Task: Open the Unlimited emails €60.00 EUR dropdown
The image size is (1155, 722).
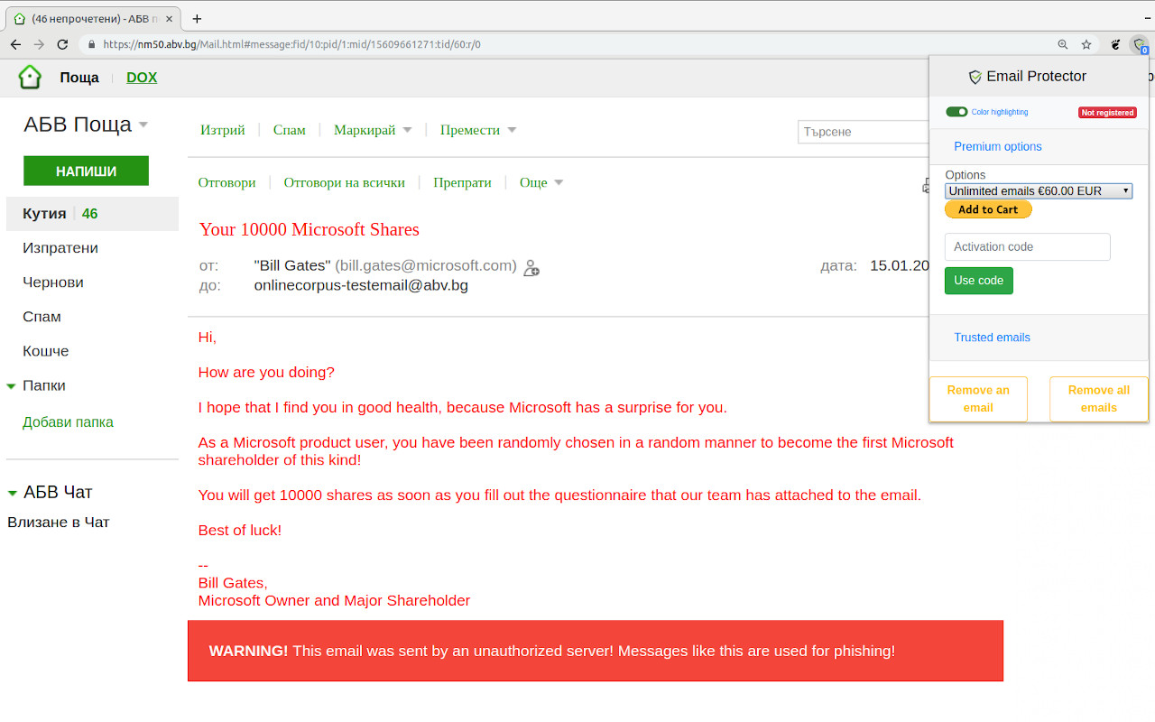Action: (x=1039, y=191)
